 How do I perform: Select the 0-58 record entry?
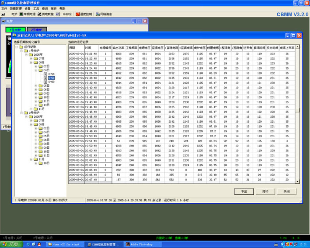click(52, 74)
